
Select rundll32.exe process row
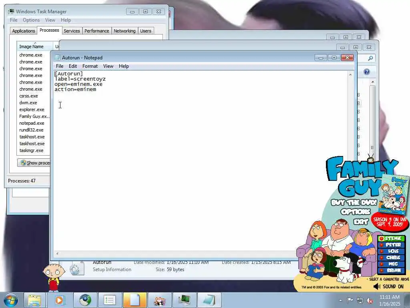(x=34, y=130)
